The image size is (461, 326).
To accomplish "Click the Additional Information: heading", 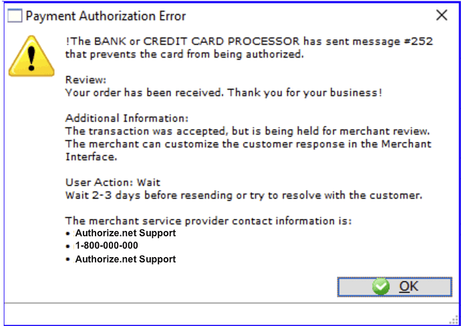I will click(127, 118).
